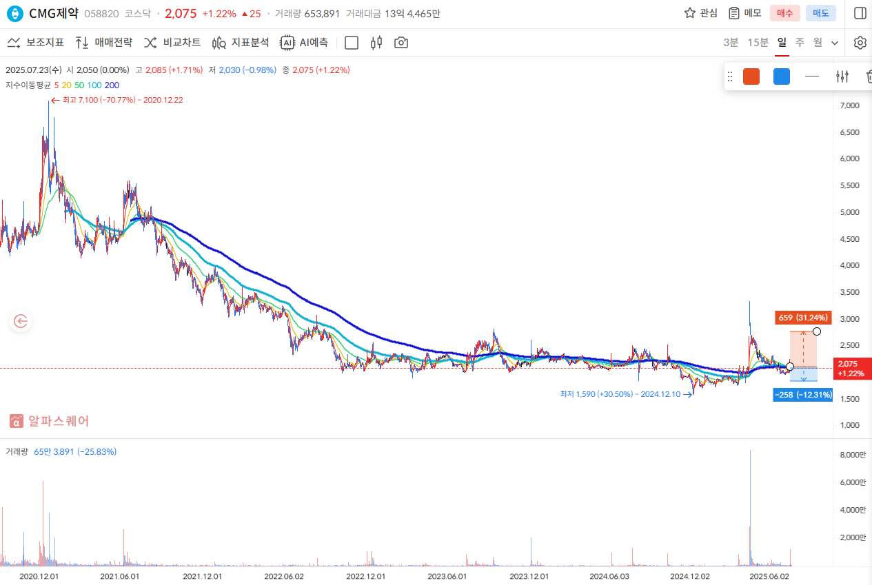Open AI예측 prediction tool
The image size is (872, 585).
[x=304, y=43]
